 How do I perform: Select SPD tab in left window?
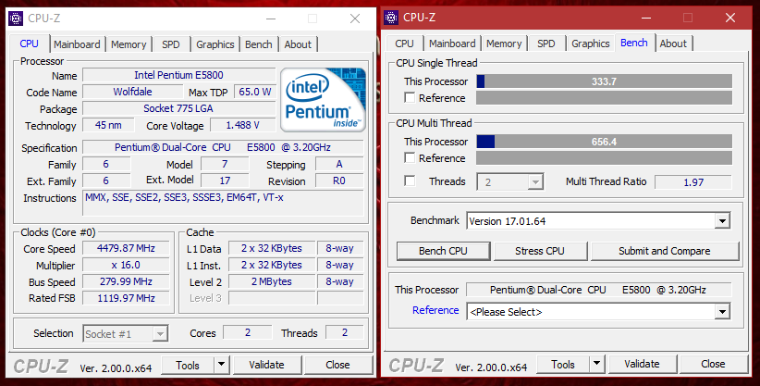pos(171,44)
